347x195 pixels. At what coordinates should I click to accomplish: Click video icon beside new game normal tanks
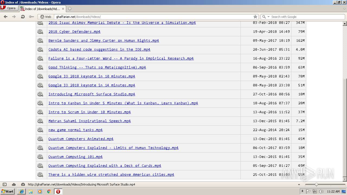click(40, 130)
